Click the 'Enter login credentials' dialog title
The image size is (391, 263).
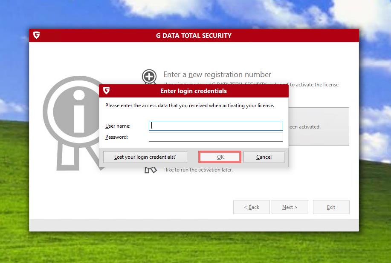click(194, 91)
